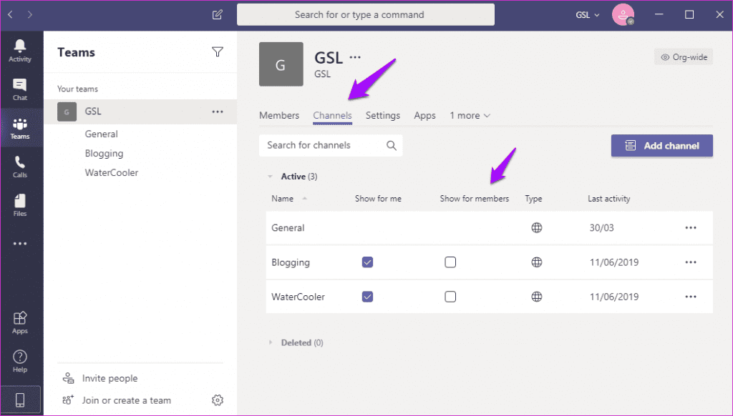This screenshot has width=733, height=416.
Task: Open Help from the sidebar
Action: pyautogui.click(x=20, y=361)
